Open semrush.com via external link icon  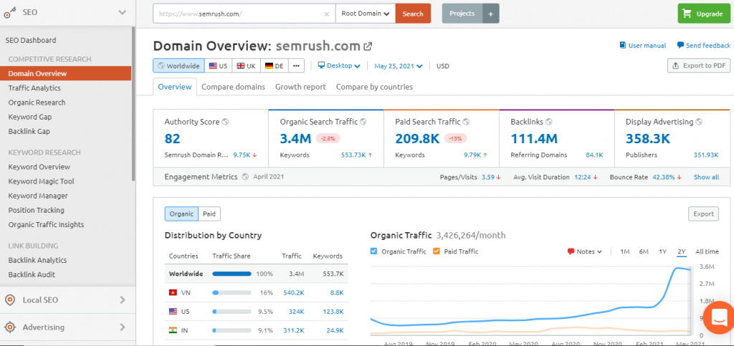[368, 47]
